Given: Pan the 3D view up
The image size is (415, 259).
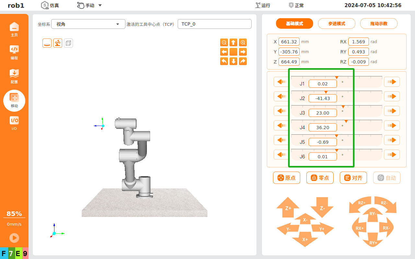Looking at the screenshot, I should tap(233, 42).
